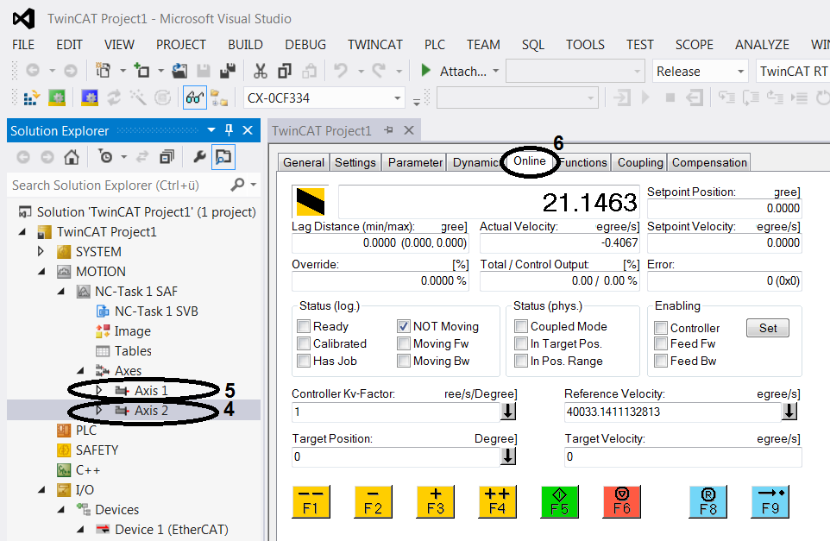Open the PLC menu
The image size is (830, 541).
click(x=435, y=45)
